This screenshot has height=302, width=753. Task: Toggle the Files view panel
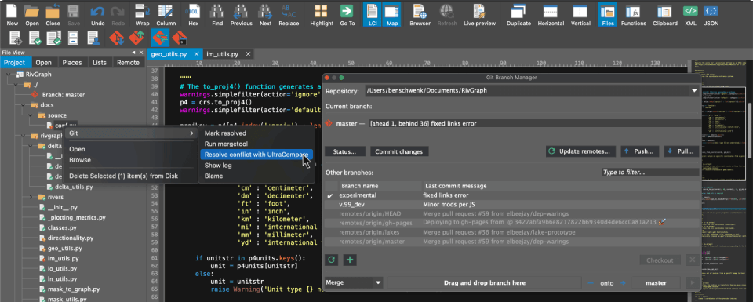point(607,15)
